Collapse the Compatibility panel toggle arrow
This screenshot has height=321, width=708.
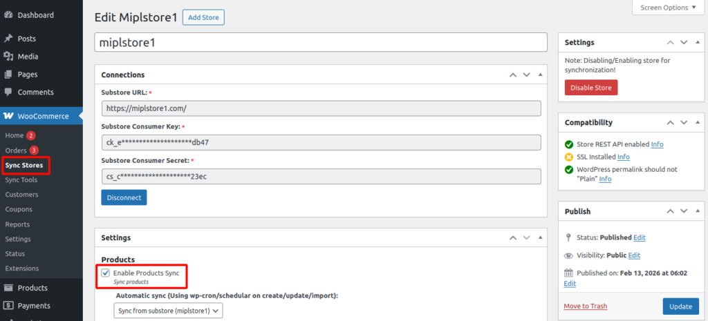pyautogui.click(x=694, y=122)
